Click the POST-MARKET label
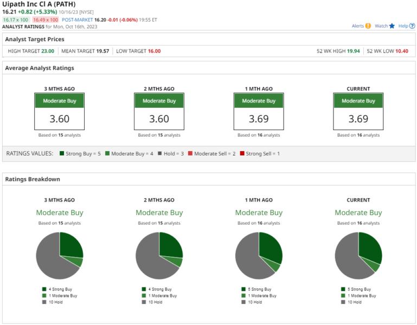Viewport: 417px width, 325px height. (x=78, y=19)
